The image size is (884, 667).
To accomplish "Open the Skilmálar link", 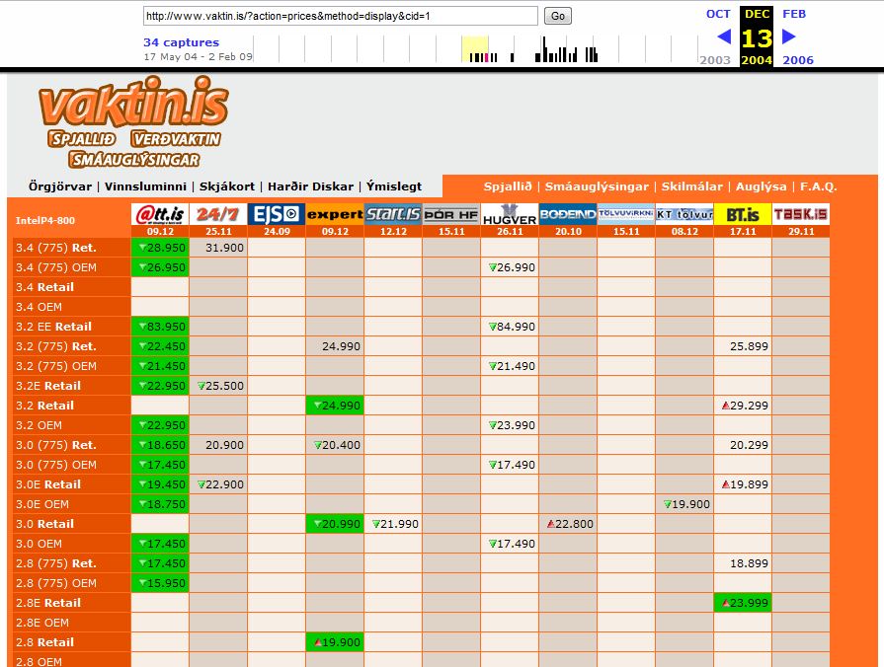I will point(691,186).
